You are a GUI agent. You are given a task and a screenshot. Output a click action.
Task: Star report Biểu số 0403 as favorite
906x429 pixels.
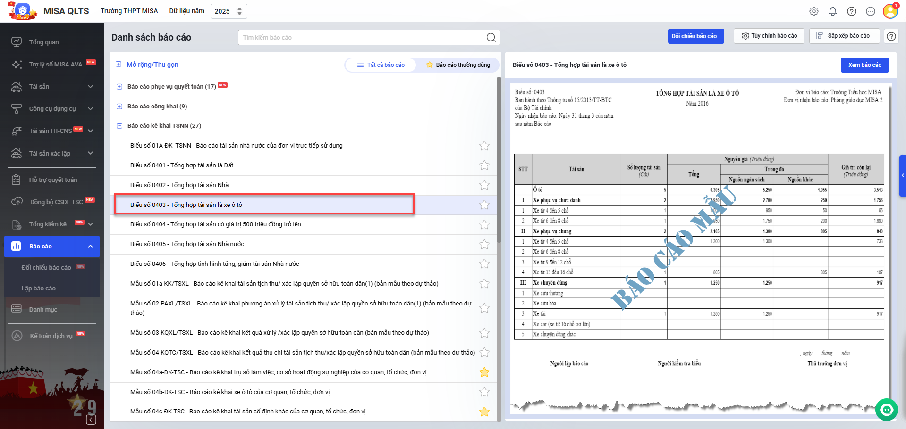click(x=484, y=205)
